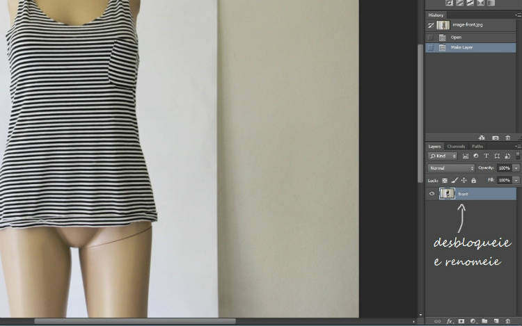
Task: Switch to the Channels tab
Action: pos(456,146)
